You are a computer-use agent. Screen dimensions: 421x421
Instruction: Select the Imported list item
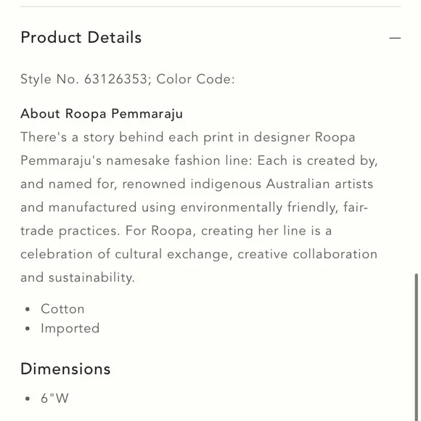tap(70, 328)
